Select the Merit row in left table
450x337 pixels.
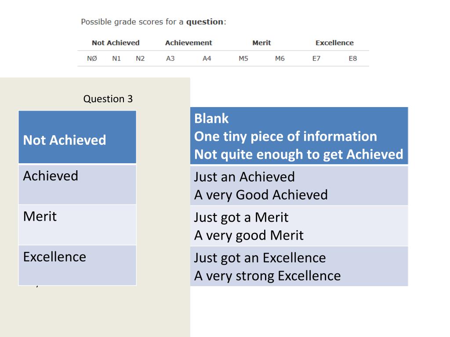77,225
